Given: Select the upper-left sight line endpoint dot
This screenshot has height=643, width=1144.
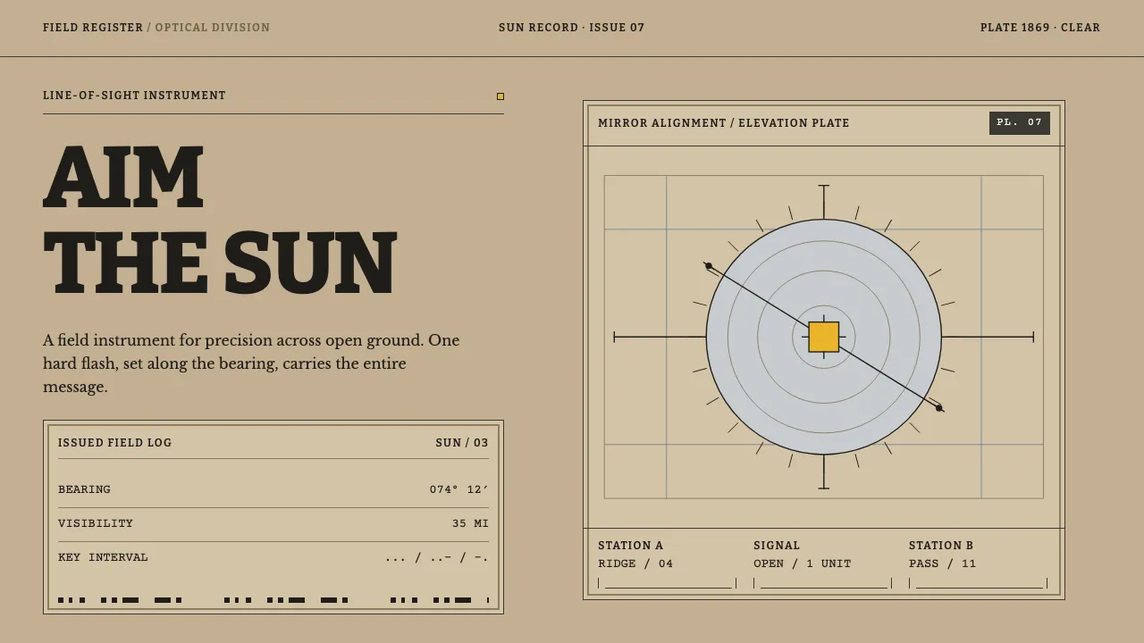Looking at the screenshot, I should pyautogui.click(x=708, y=265).
